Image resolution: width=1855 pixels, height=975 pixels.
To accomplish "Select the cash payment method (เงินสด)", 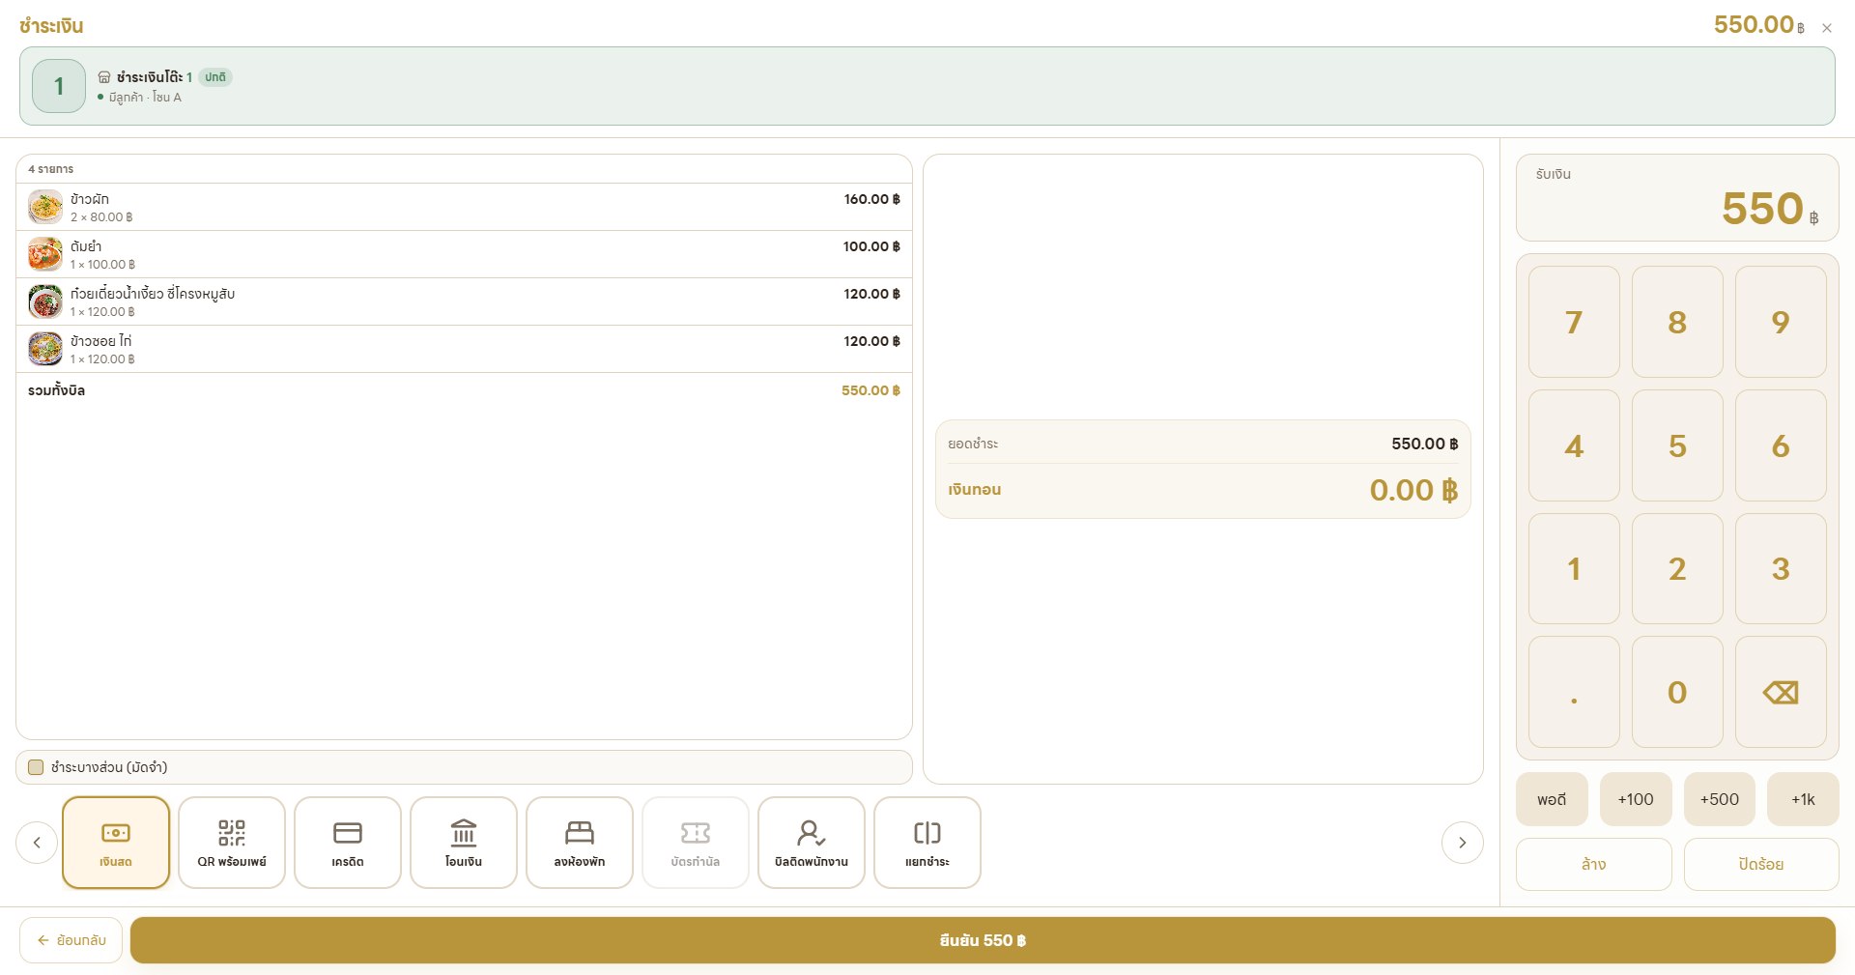I will coord(116,843).
